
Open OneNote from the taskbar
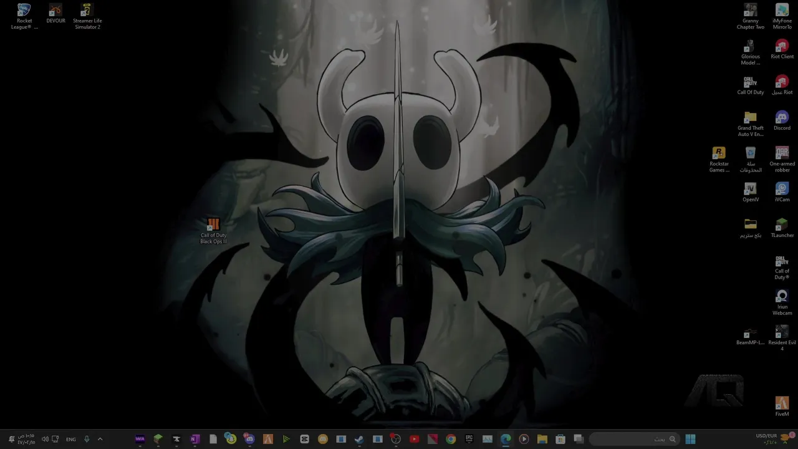tap(195, 439)
